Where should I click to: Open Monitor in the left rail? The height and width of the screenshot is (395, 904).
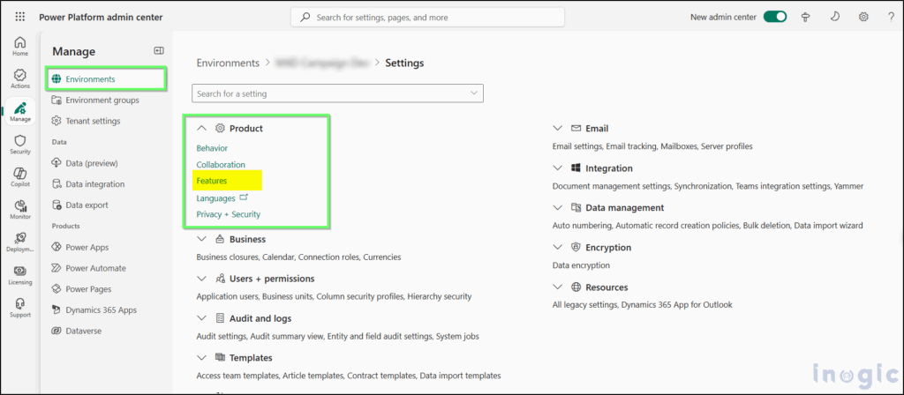[20, 210]
